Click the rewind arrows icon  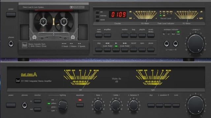pos(107,43)
